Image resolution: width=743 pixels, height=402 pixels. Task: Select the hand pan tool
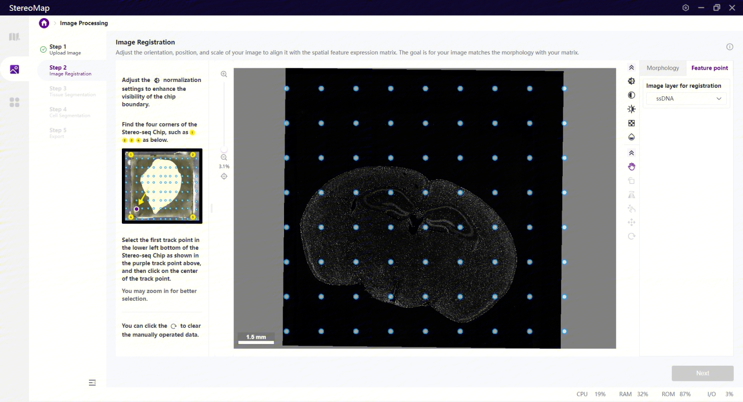tap(631, 167)
